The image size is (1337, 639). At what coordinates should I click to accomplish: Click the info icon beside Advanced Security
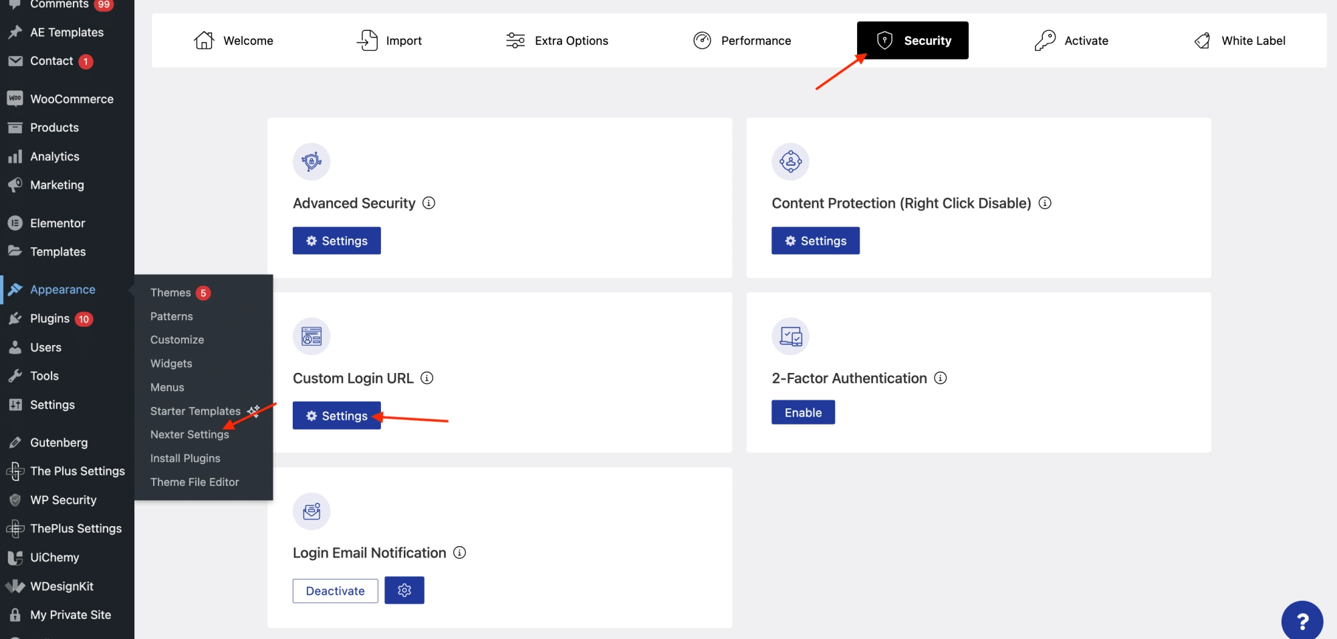429,203
